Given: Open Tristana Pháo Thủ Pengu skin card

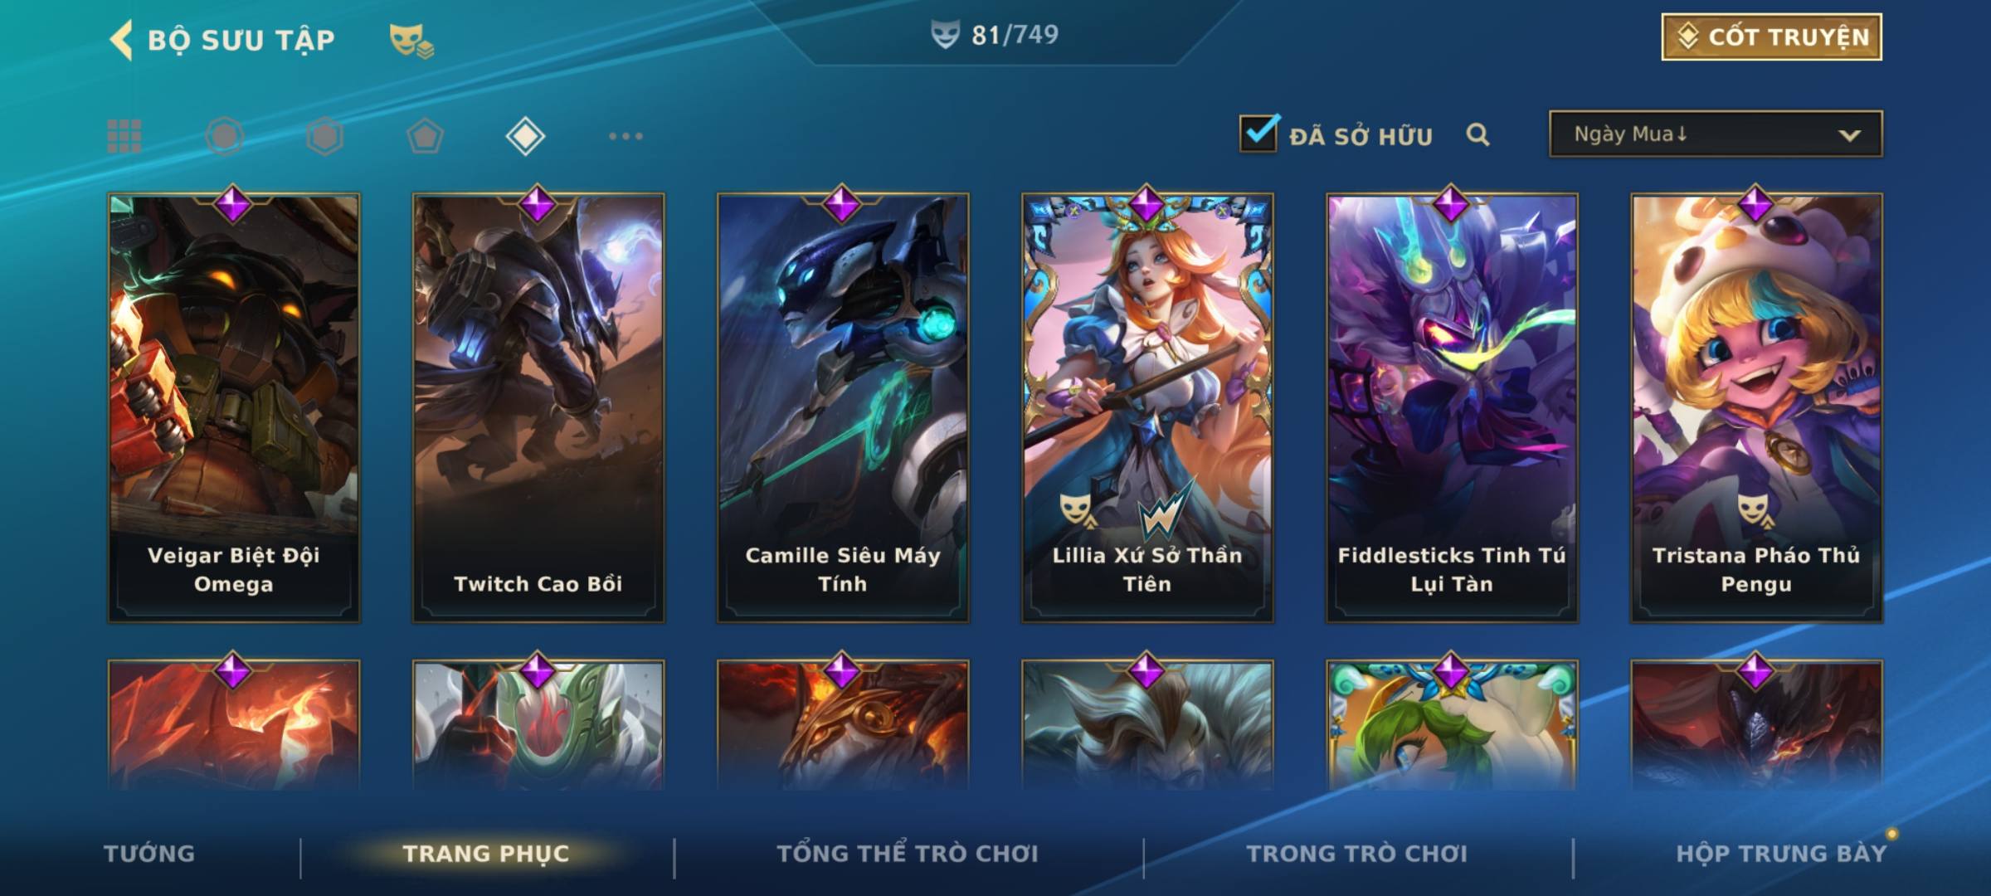Looking at the screenshot, I should pos(1756,407).
